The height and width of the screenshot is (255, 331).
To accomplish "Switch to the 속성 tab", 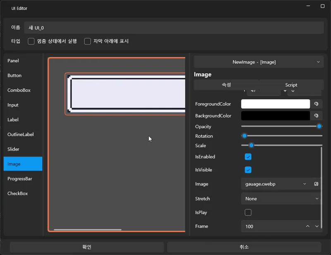I will point(226,85).
